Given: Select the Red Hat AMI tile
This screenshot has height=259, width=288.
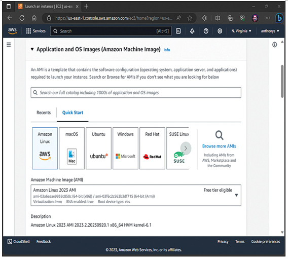Looking at the screenshot, I should pos(152,148).
